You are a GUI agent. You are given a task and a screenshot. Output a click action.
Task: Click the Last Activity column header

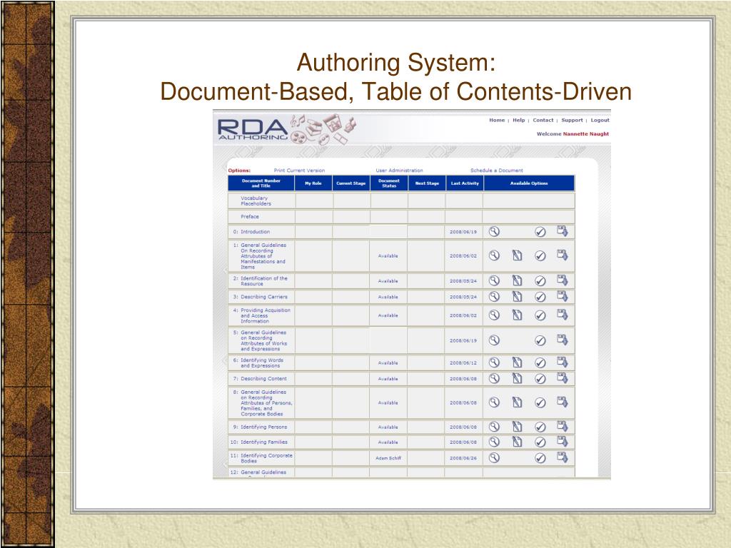[x=465, y=183]
